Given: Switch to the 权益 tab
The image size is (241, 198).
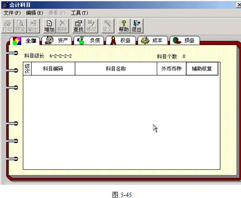Looking at the screenshot, I should [x=121, y=41].
